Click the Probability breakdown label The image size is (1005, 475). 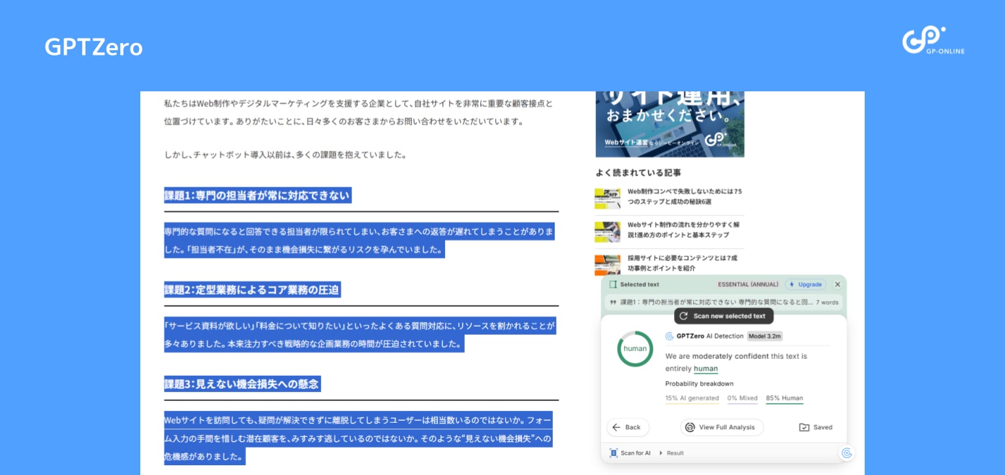699,384
